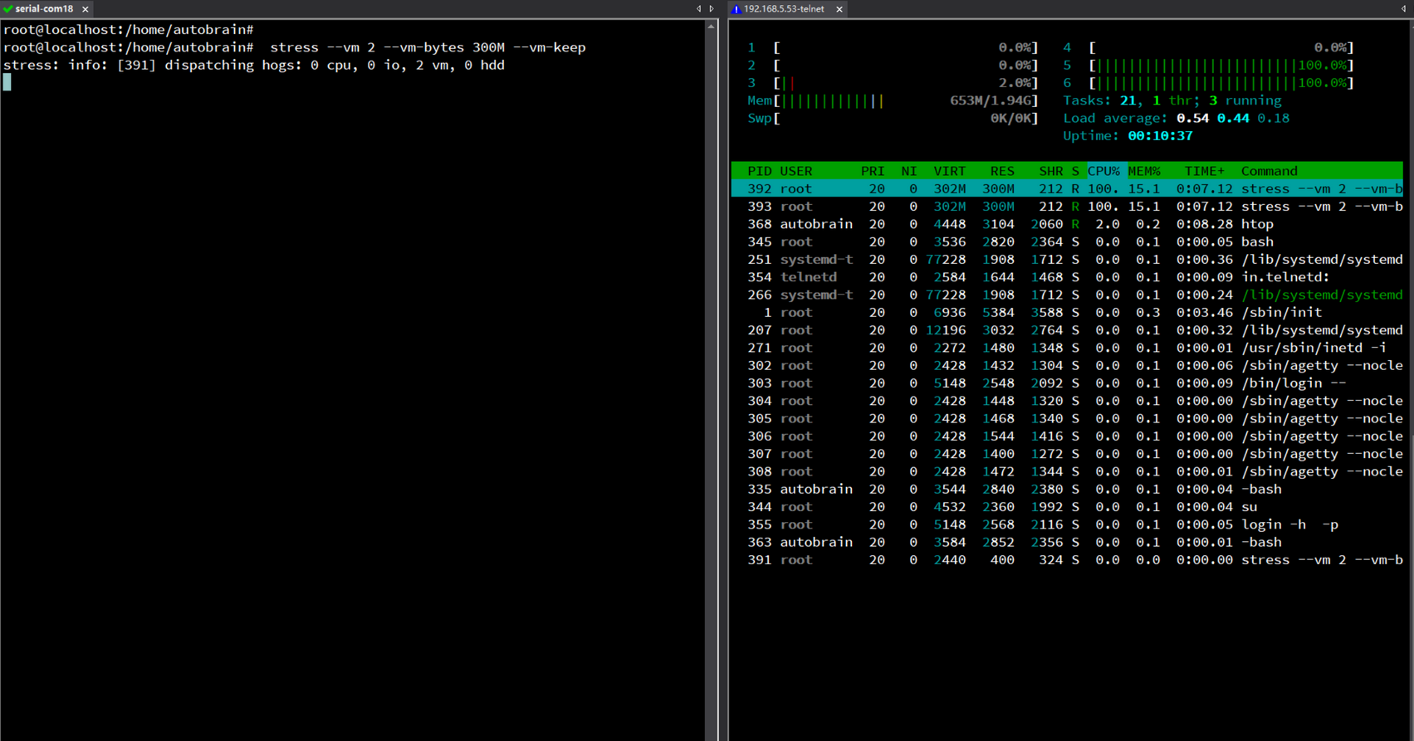The image size is (1414, 741).
Task: Sort processes by MEM% column header
Action: [1144, 171]
